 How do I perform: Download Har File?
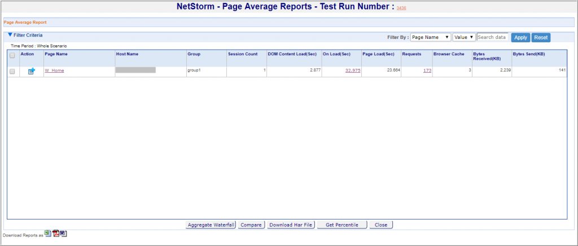[x=291, y=225]
